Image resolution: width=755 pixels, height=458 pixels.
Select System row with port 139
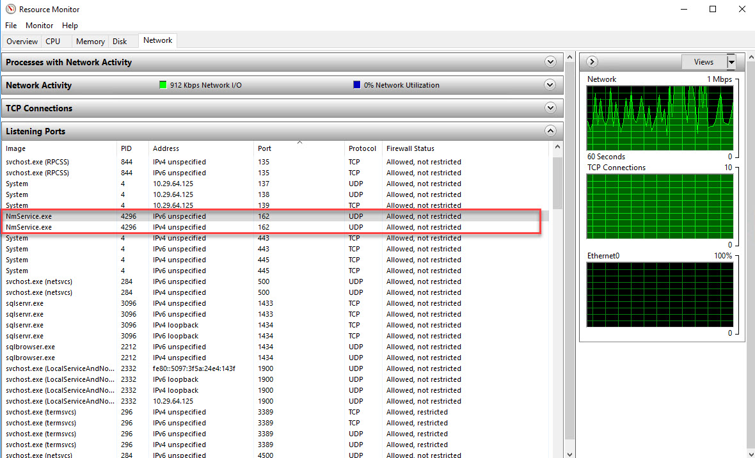[x=275, y=205]
